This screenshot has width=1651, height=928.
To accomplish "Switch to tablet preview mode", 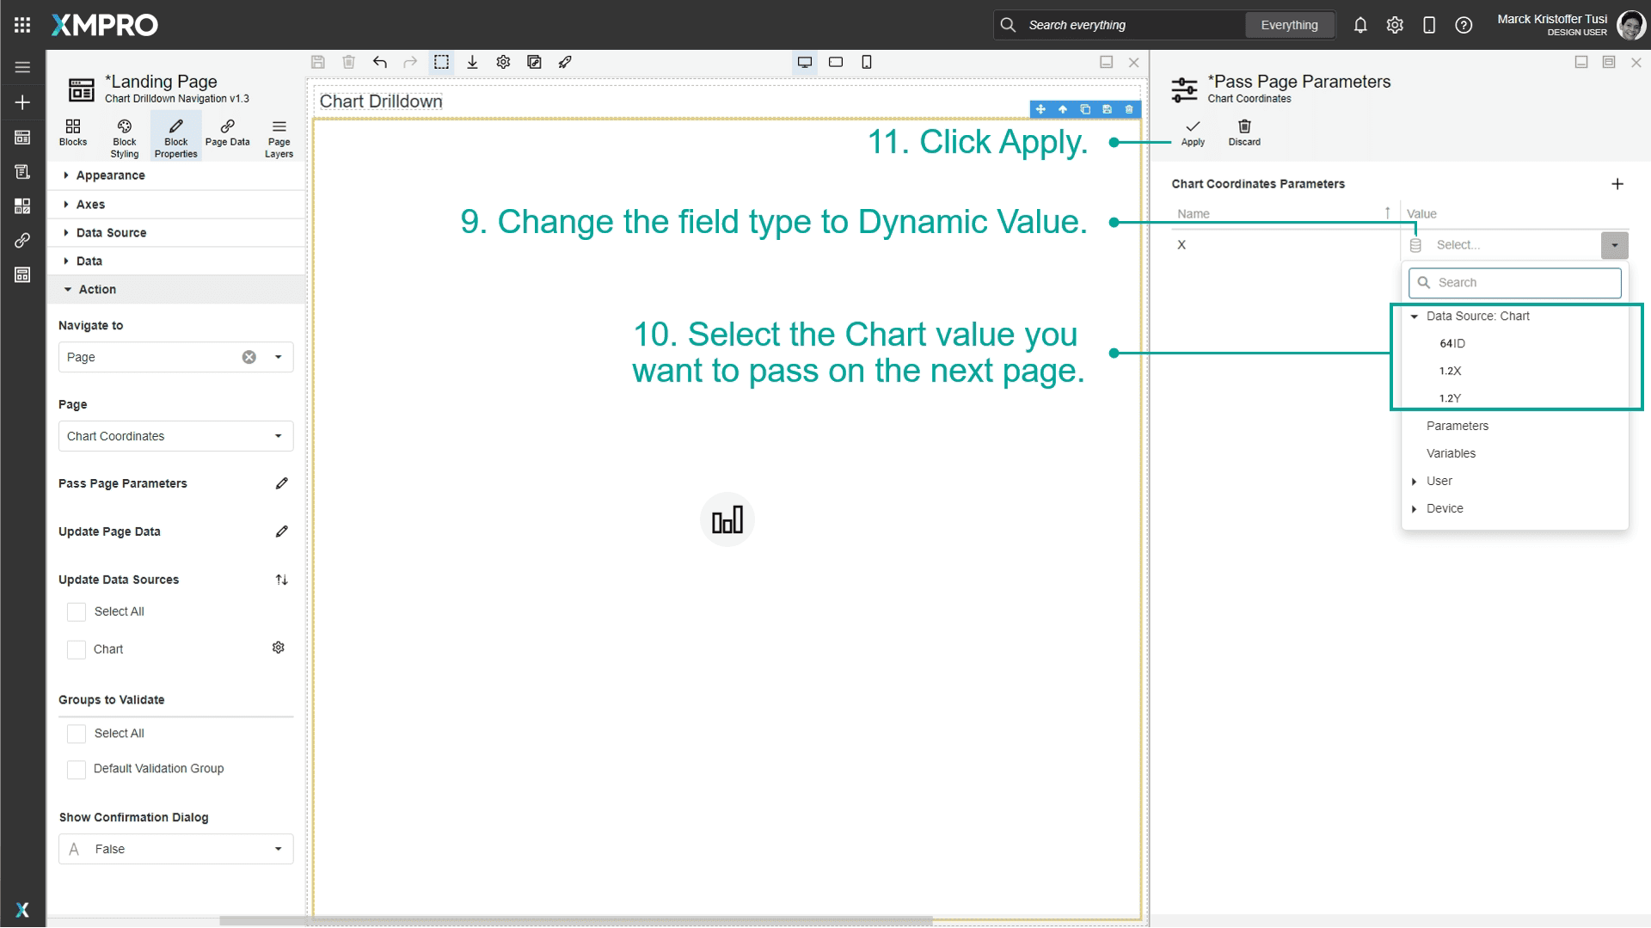I will (835, 62).
